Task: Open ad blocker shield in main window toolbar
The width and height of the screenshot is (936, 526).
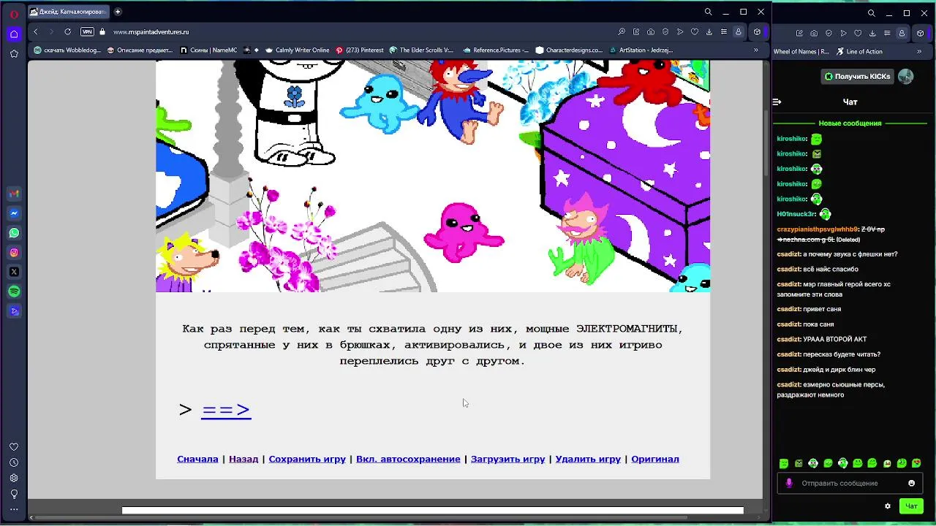Action: (x=665, y=31)
